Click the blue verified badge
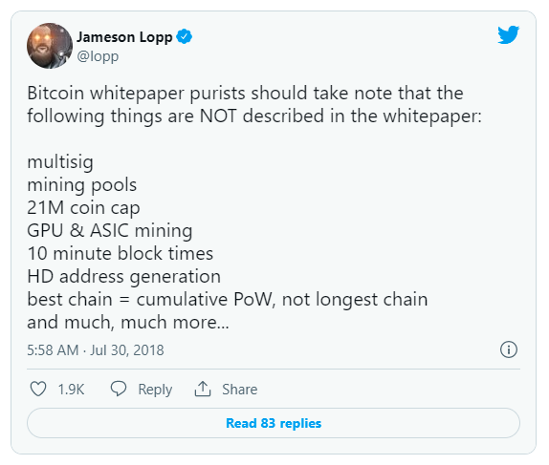 185,36
